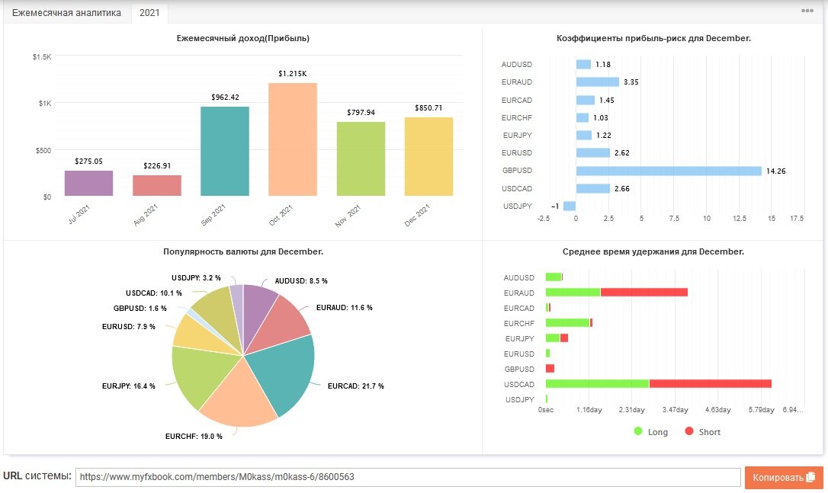Click the $1.215K value label
Image resolution: width=828 pixels, height=493 pixels.
293,73
